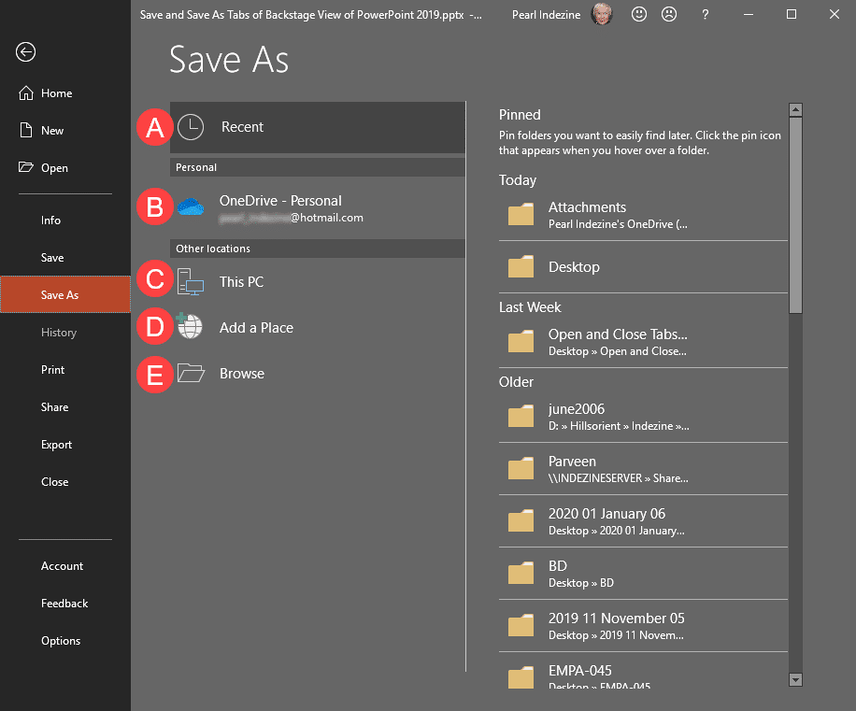This screenshot has height=711, width=856.
Task: Open Options from the sidebar
Action: pyautogui.click(x=60, y=640)
